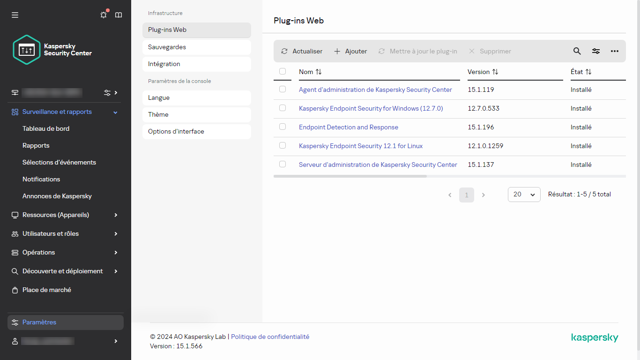Screen dimensions: 640x360
Task: Open the notifications bell icon
Action: point(104,15)
